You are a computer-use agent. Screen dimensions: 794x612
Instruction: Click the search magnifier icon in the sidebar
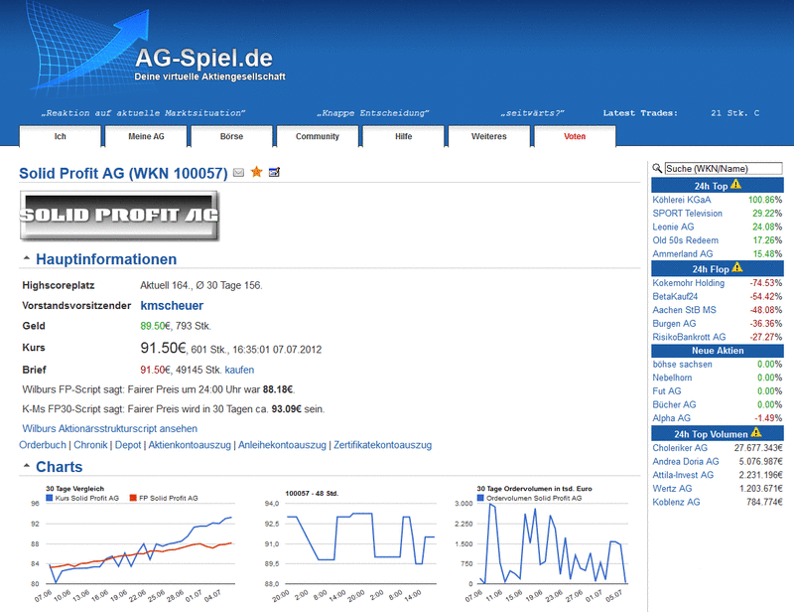pyautogui.click(x=655, y=168)
